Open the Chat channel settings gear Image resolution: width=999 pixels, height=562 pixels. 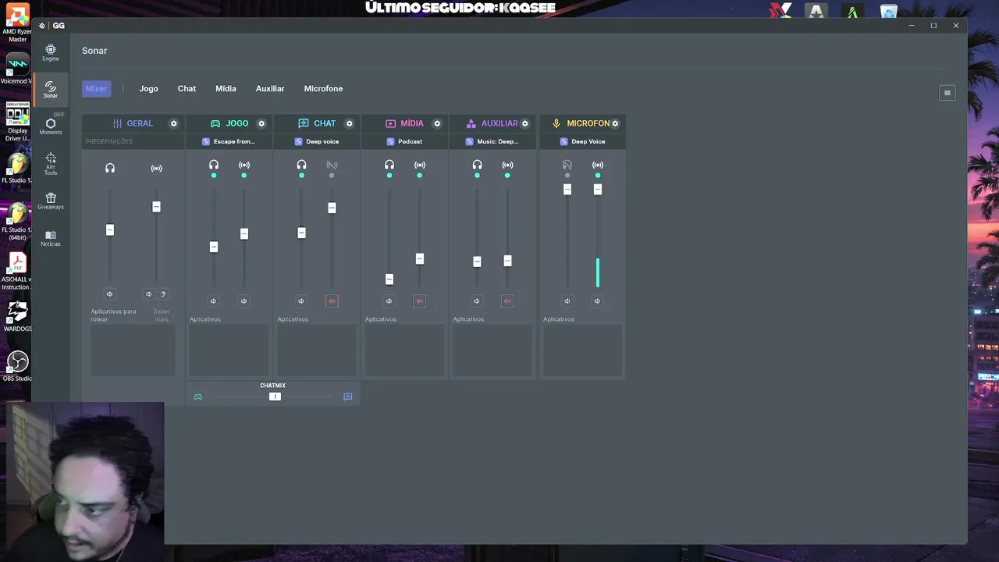tap(349, 123)
